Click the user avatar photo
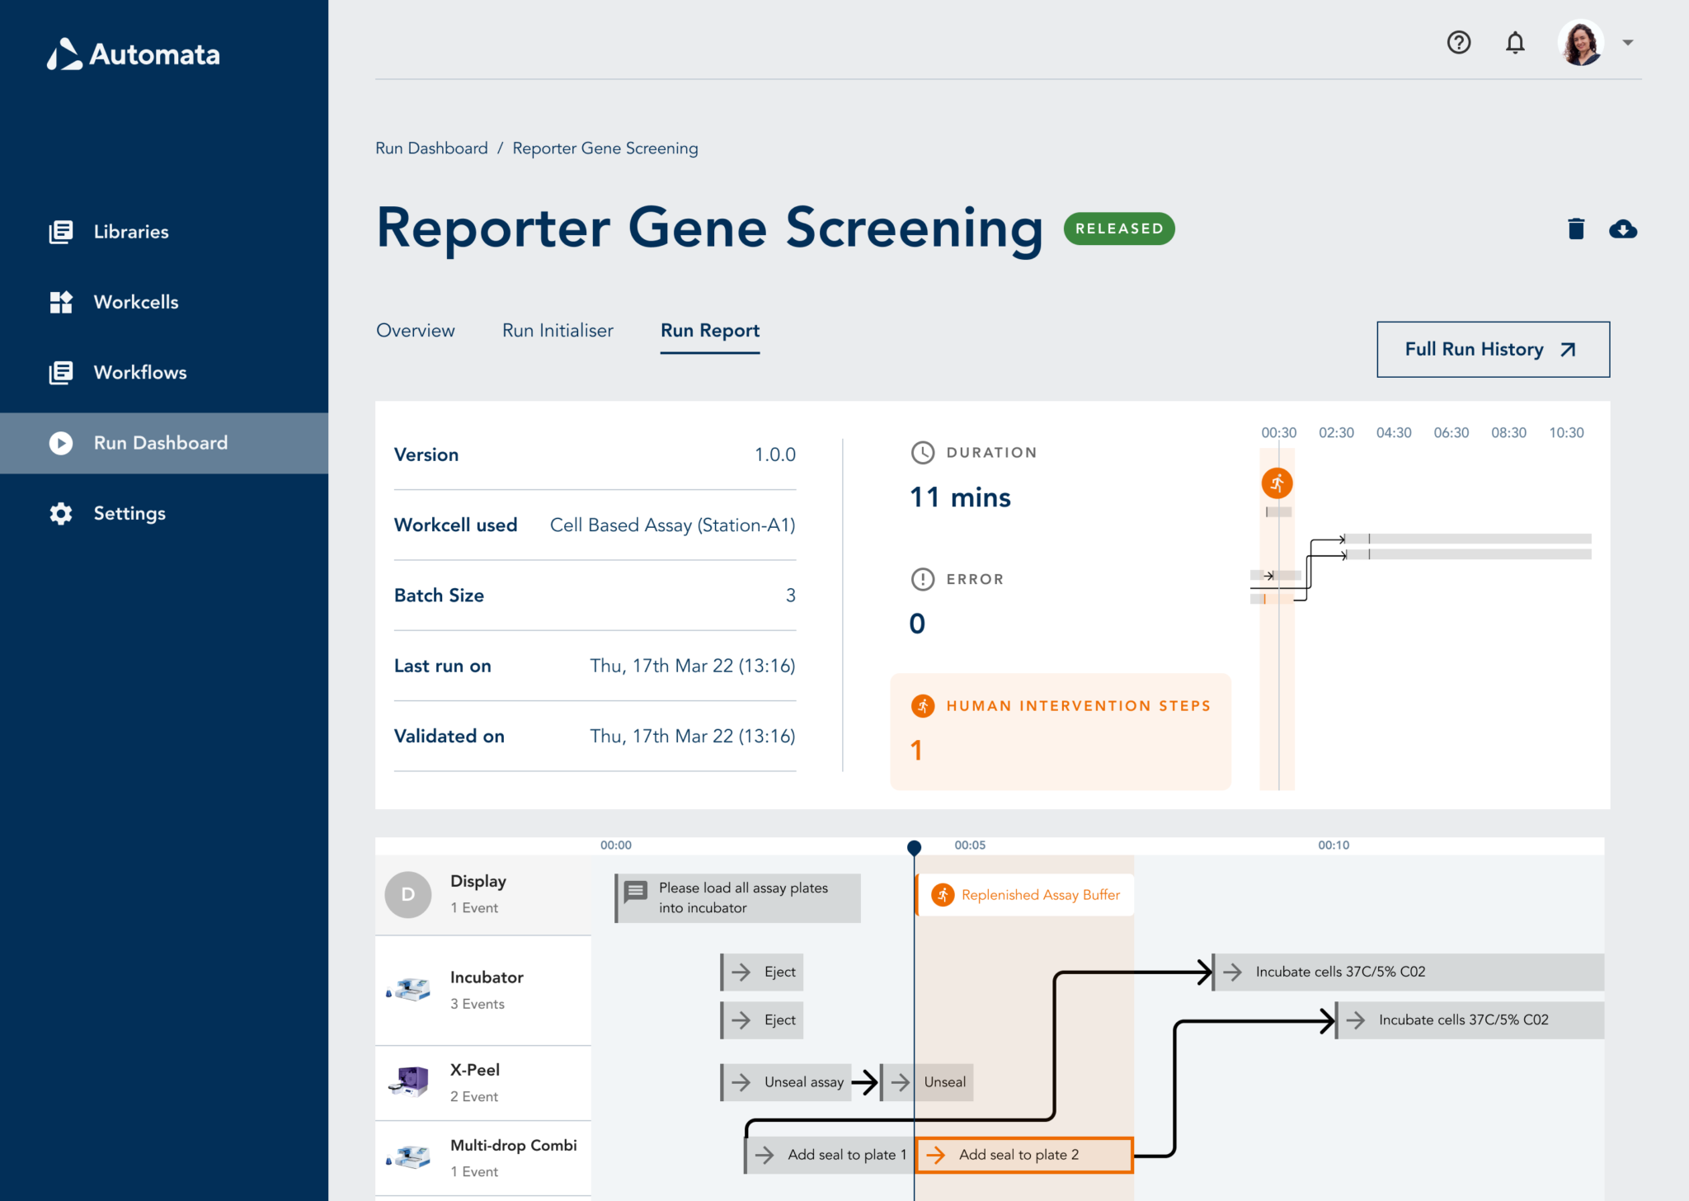This screenshot has width=1689, height=1201. tap(1580, 42)
